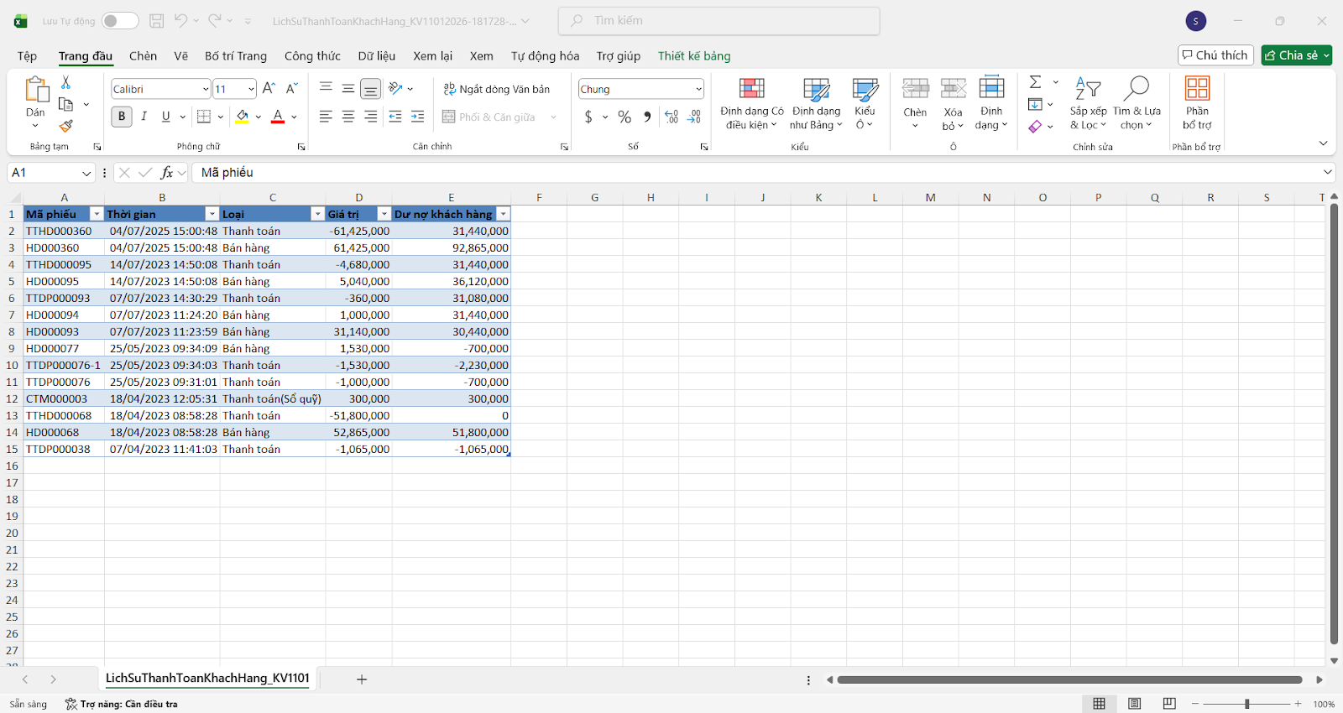Image resolution: width=1343 pixels, height=713 pixels.
Task: Open filter dropdown for Loại column
Action: [x=317, y=214]
